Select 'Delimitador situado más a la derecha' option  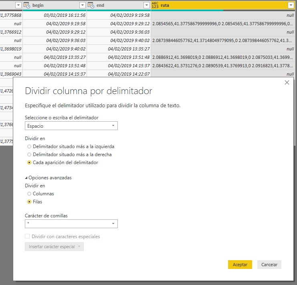(29, 155)
